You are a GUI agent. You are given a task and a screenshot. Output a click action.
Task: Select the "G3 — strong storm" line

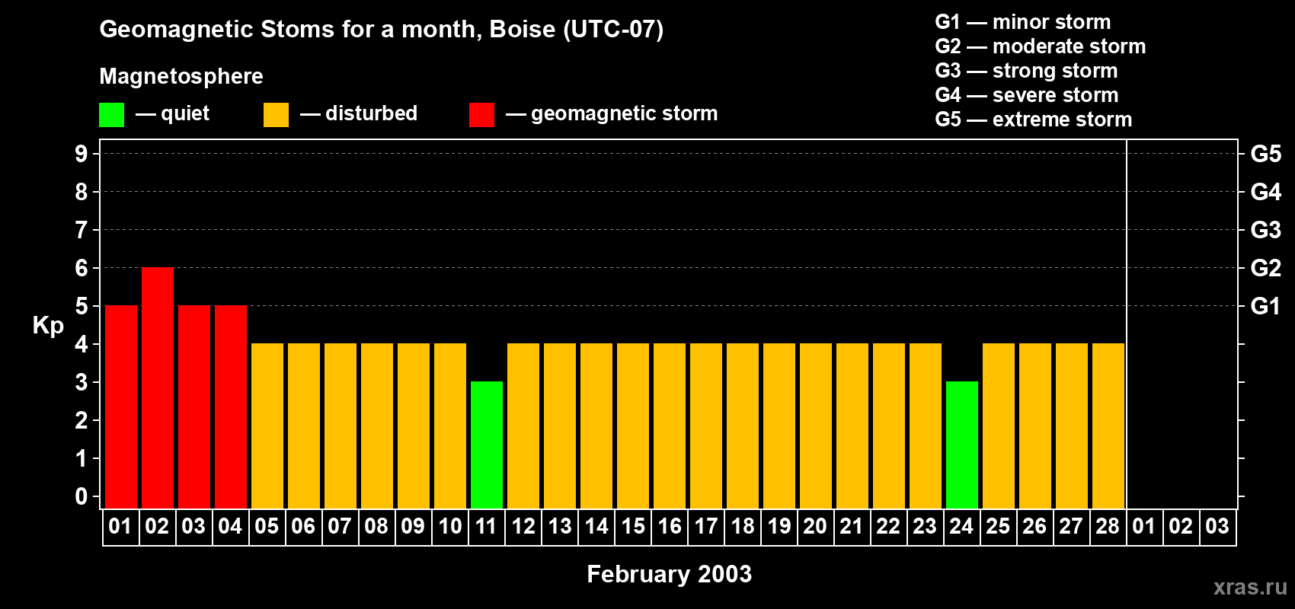click(x=1026, y=71)
